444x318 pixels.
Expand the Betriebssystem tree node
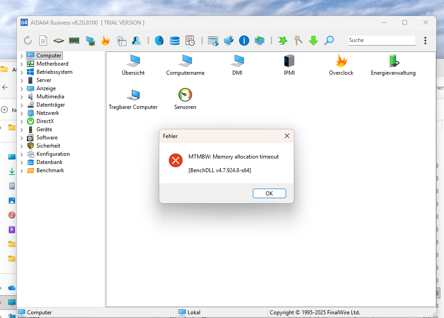(22, 72)
